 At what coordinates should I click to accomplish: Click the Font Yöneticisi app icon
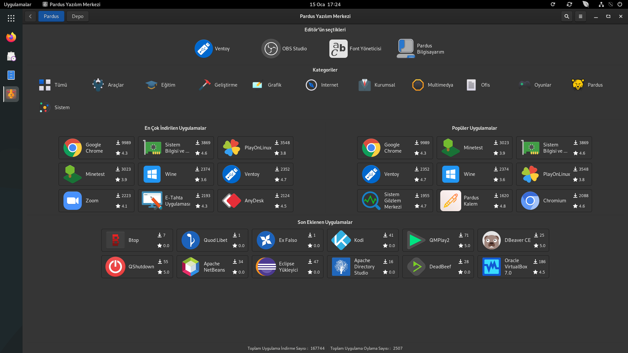(x=338, y=49)
